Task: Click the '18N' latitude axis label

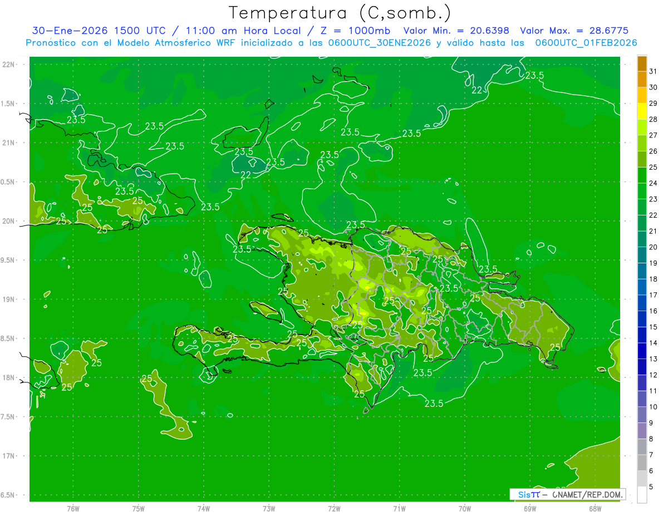Action: (x=8, y=377)
